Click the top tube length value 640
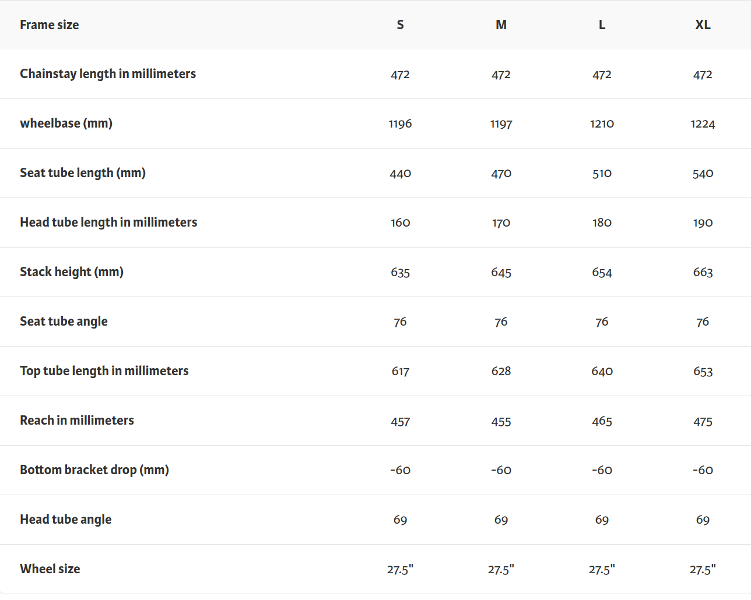Image resolution: width=751 pixels, height=600 pixels. click(602, 372)
